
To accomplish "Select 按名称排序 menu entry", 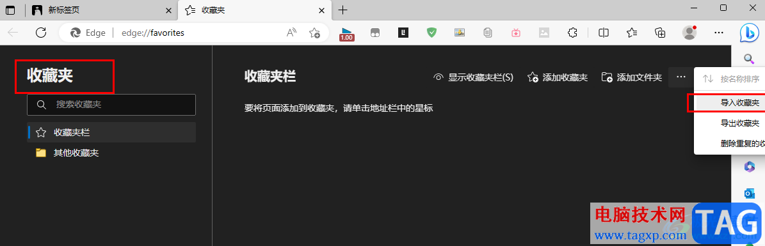I will pyautogui.click(x=729, y=79).
